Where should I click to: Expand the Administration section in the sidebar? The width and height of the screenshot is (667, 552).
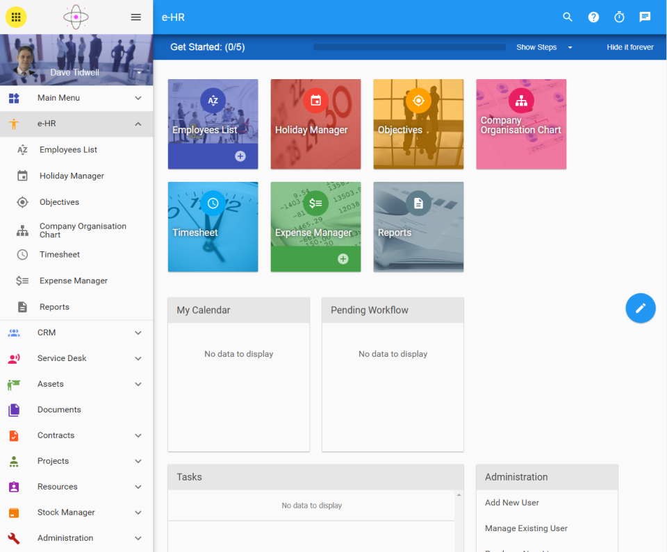click(138, 537)
